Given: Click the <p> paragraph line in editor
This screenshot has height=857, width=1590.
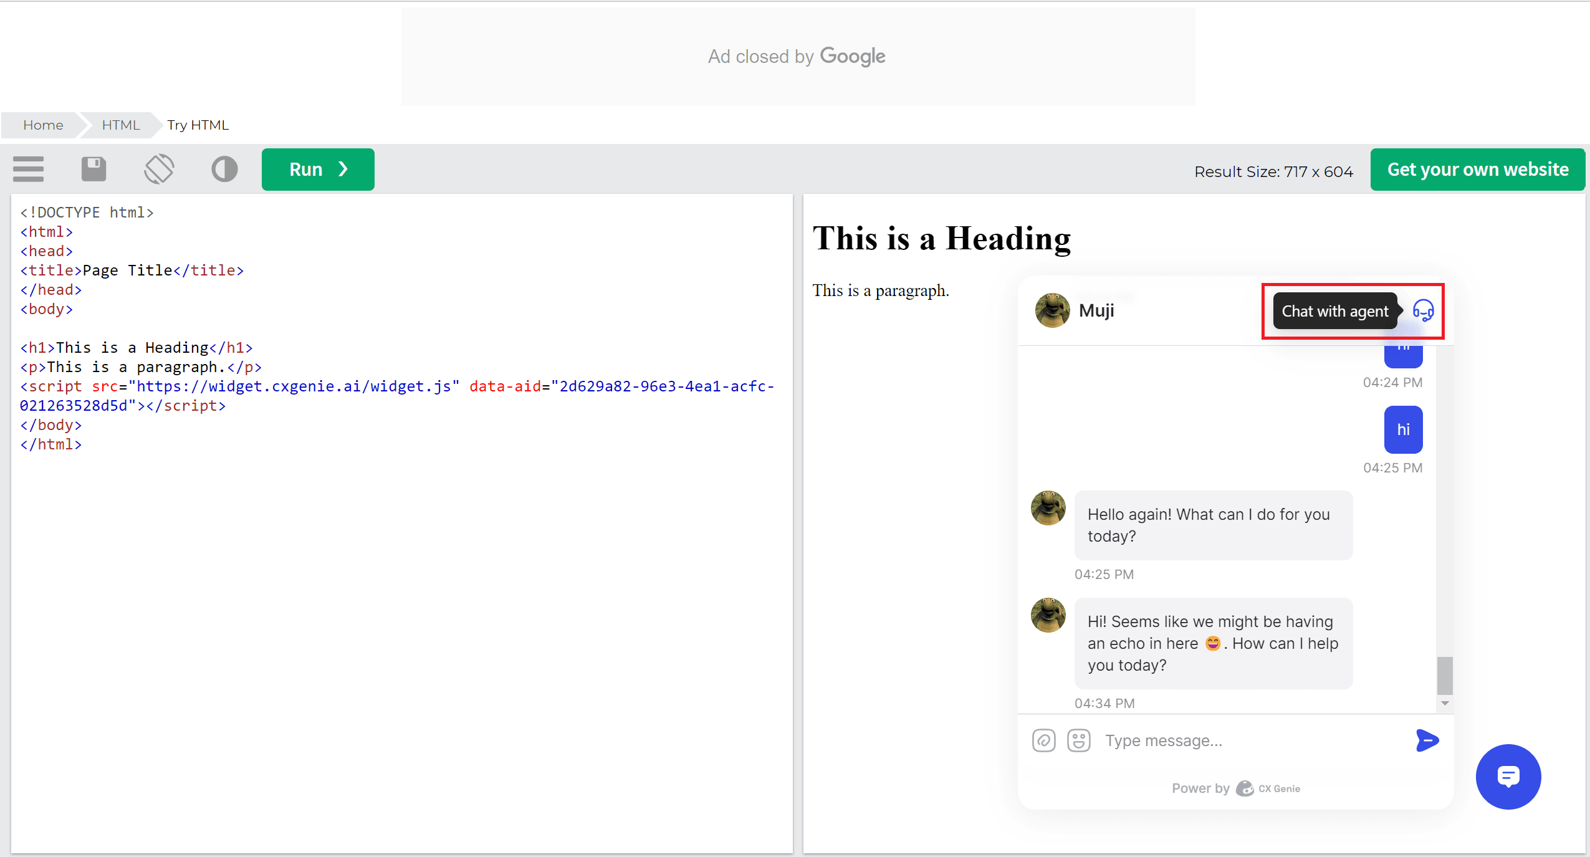Looking at the screenshot, I should coord(141,367).
